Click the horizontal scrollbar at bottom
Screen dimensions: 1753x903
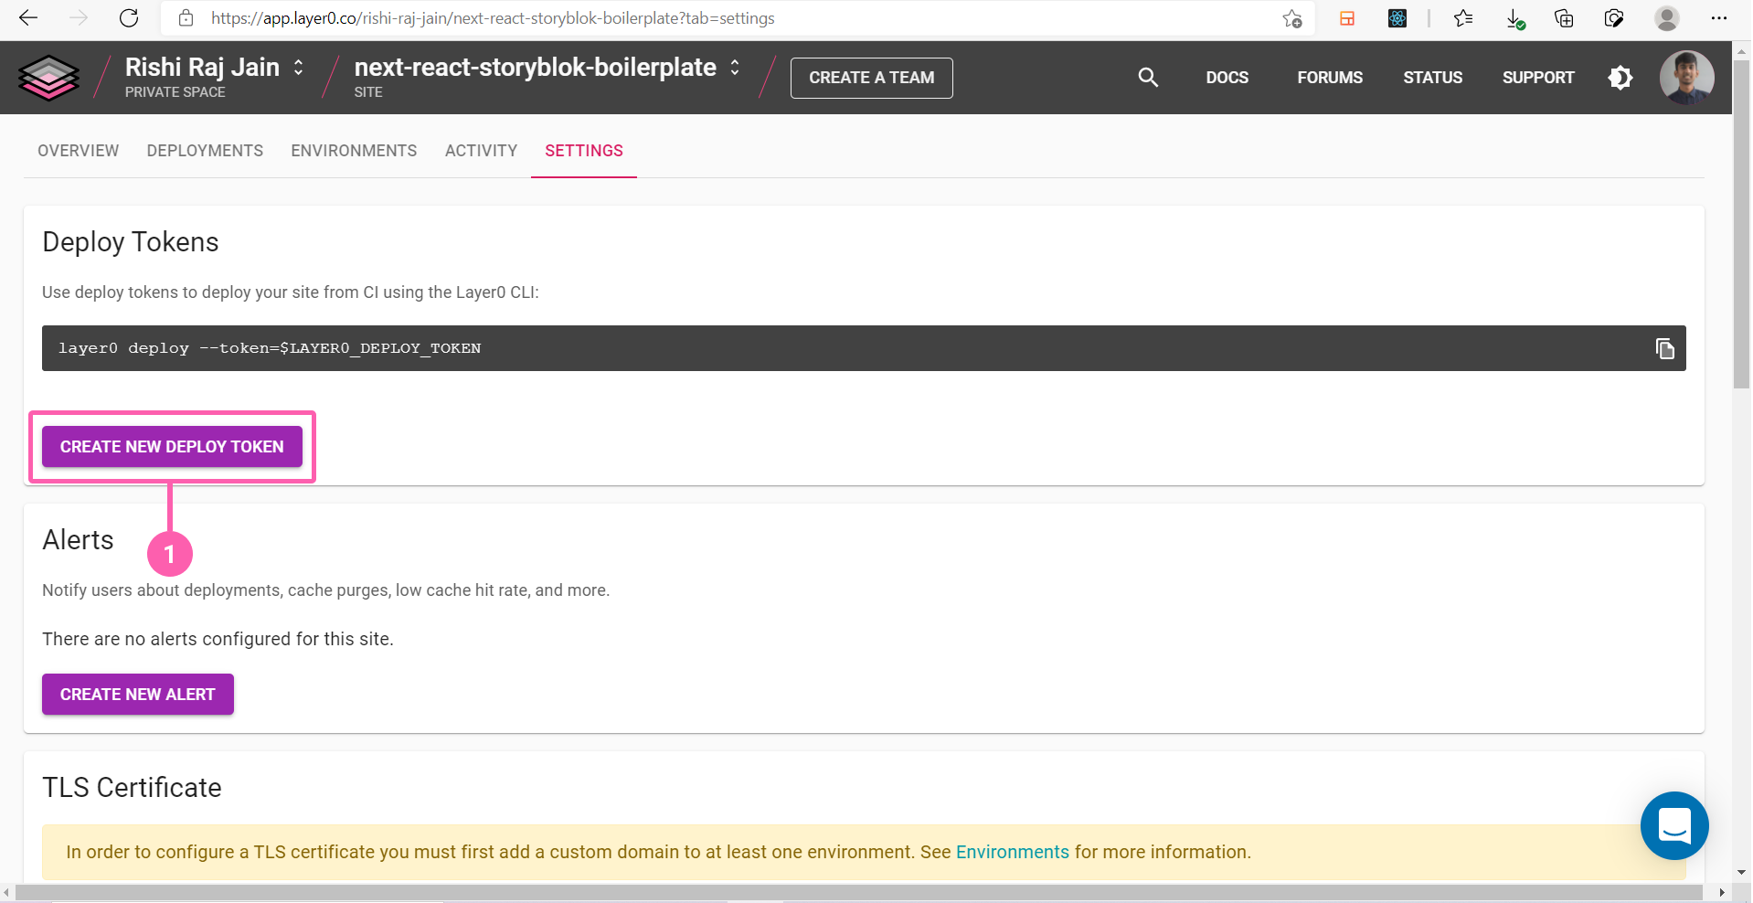click(x=859, y=892)
